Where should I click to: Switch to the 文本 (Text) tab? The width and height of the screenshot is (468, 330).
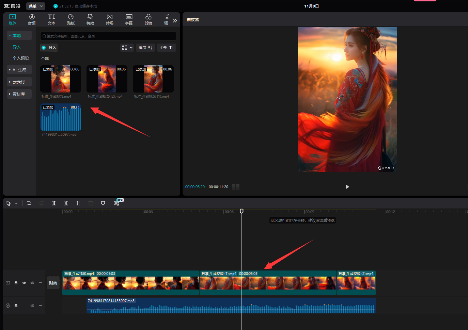[x=51, y=19]
